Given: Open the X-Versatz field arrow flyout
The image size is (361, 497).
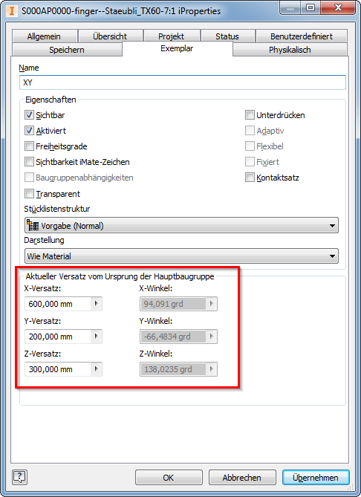Looking at the screenshot, I should point(97,304).
